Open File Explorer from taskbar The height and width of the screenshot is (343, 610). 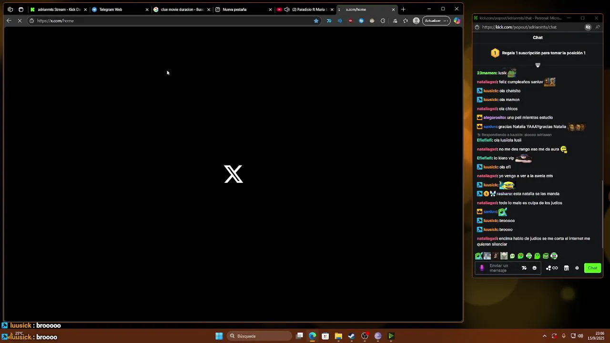point(338,336)
